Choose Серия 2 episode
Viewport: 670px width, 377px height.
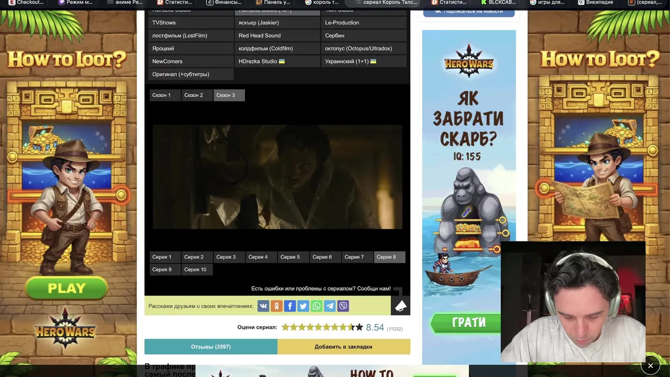tap(197, 257)
